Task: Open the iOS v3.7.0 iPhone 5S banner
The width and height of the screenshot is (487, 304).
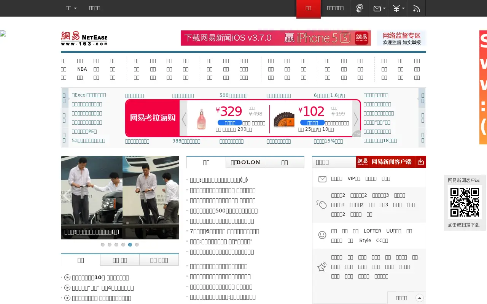Action: click(276, 38)
